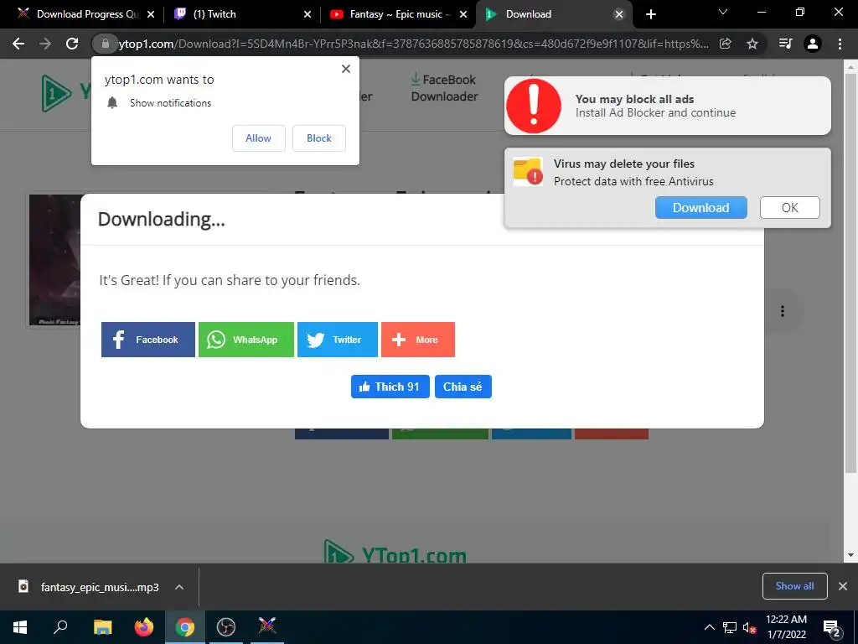Image resolution: width=858 pixels, height=644 pixels.
Task: Show hidden system tray icons
Action: tap(709, 627)
